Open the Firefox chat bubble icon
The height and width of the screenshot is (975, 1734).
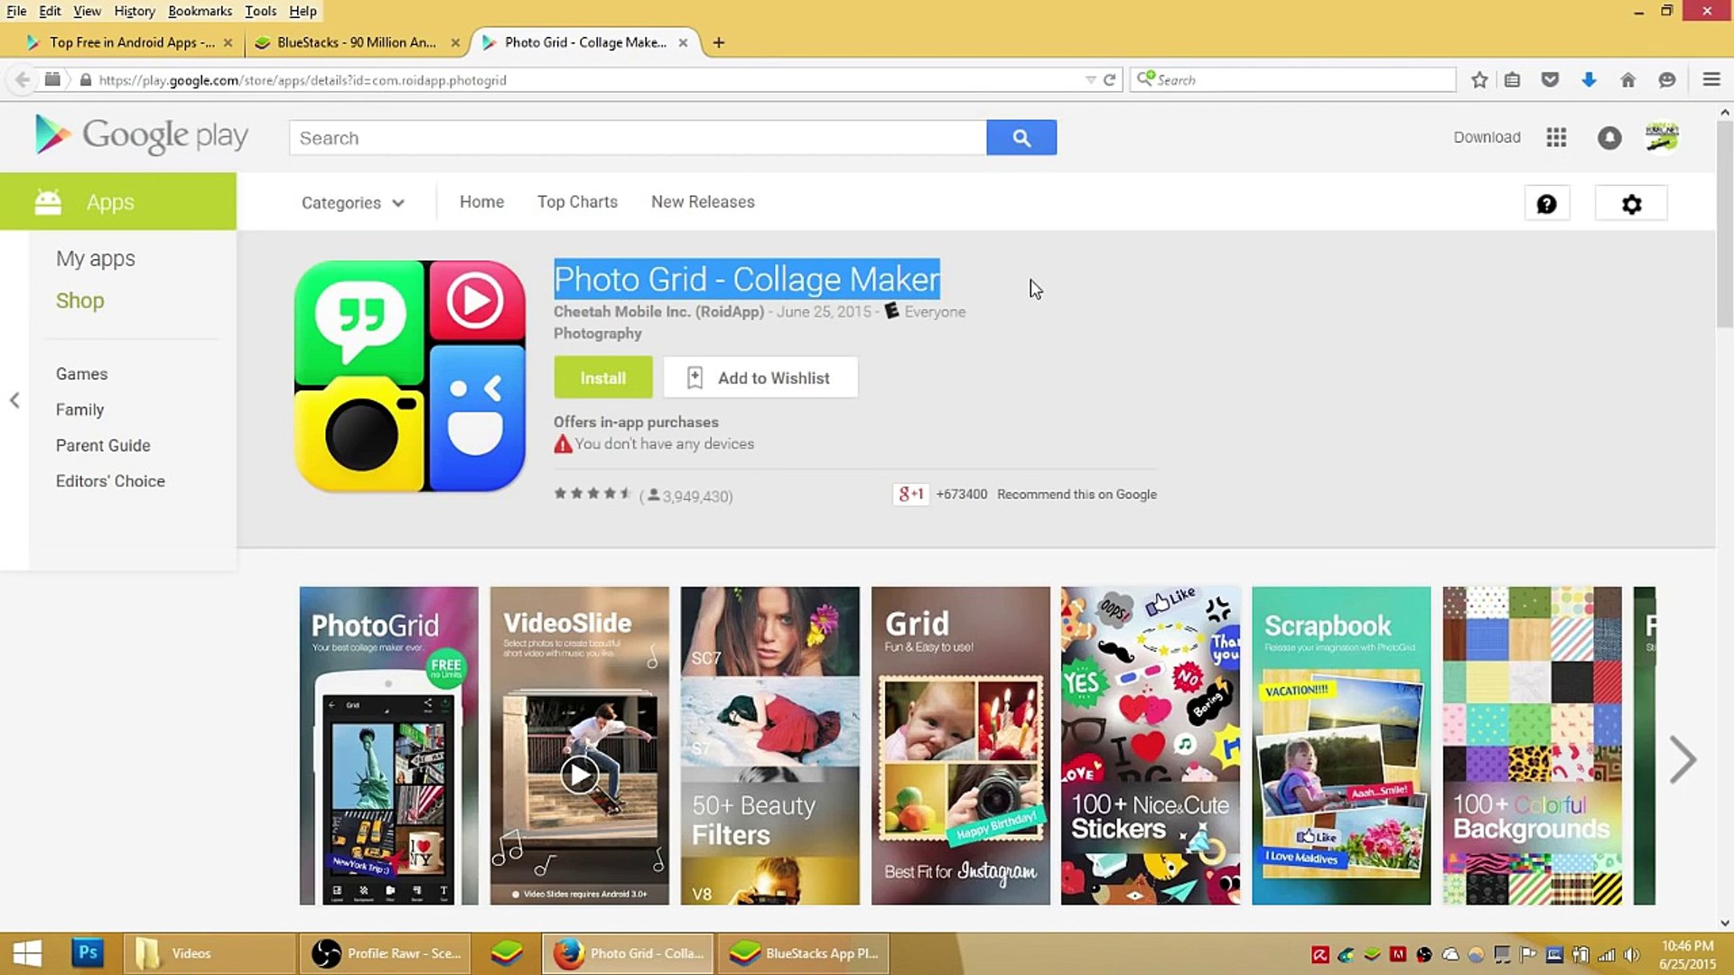click(x=1667, y=79)
